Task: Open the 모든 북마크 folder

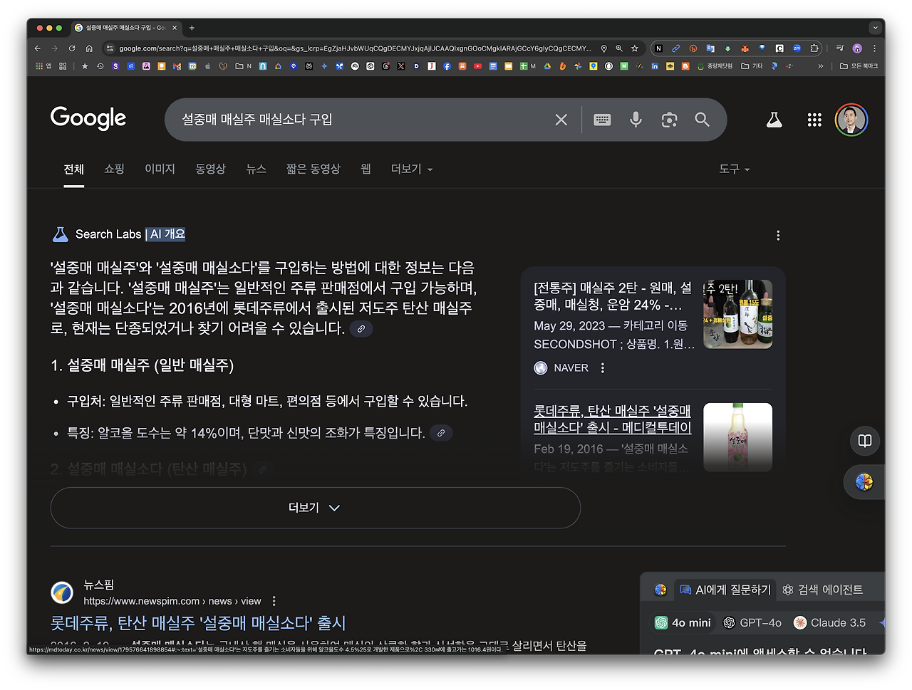Action: 859,66
